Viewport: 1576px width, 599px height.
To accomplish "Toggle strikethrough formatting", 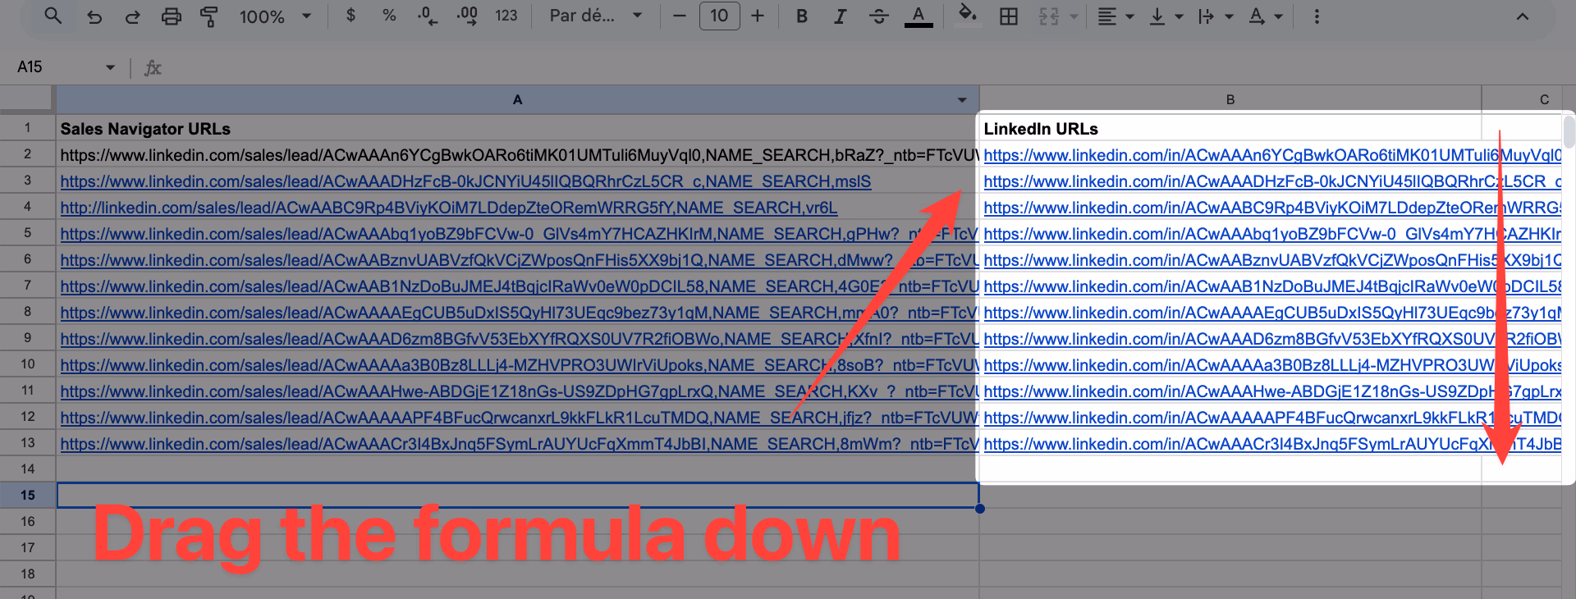I will tap(879, 16).
